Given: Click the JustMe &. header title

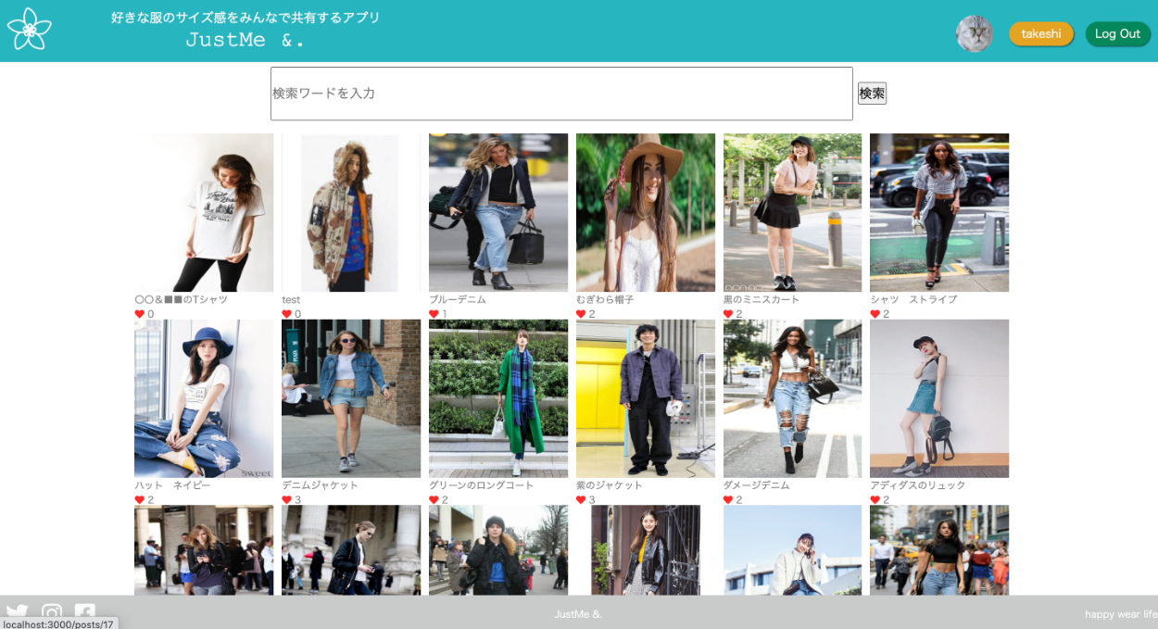Looking at the screenshot, I should pyautogui.click(x=245, y=40).
